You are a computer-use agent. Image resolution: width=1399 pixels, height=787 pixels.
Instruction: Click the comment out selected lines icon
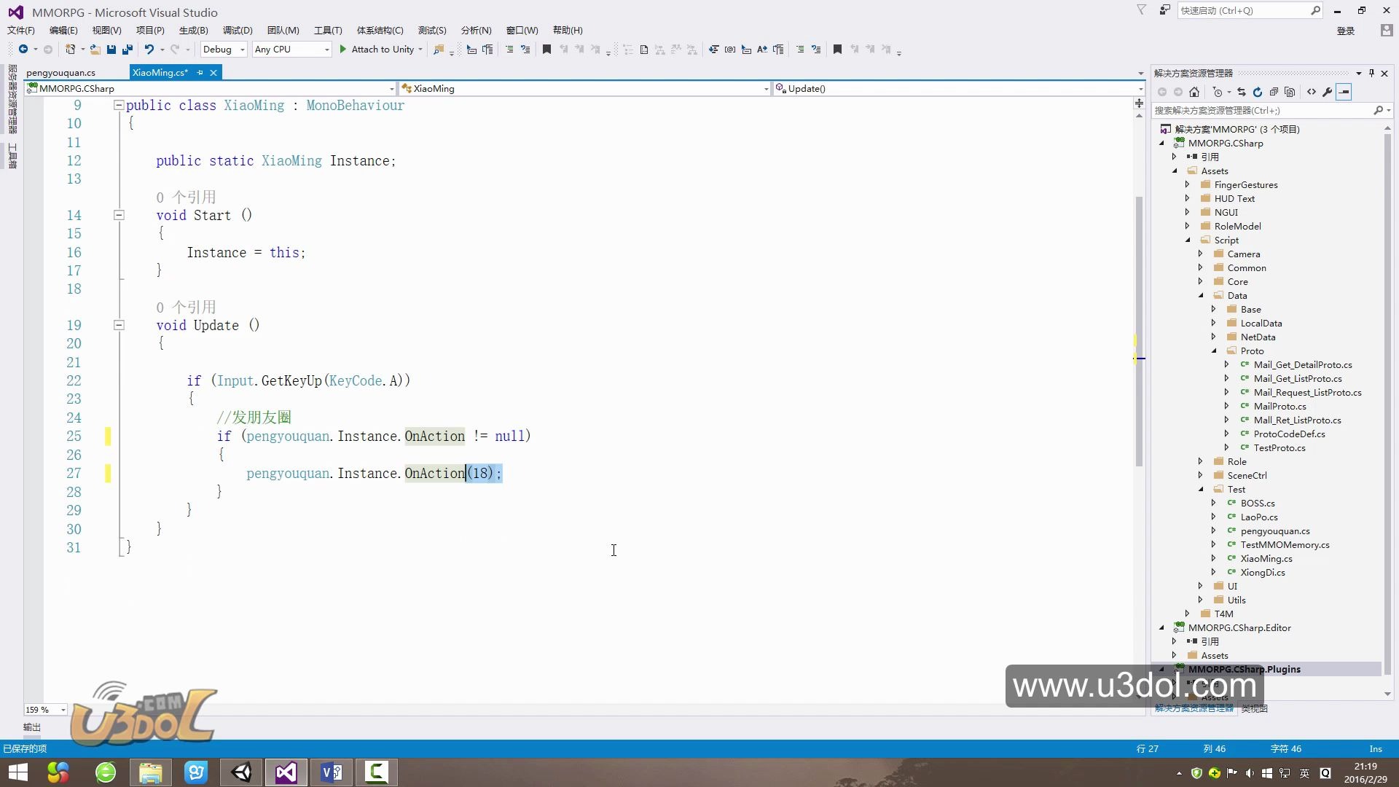coord(509,50)
